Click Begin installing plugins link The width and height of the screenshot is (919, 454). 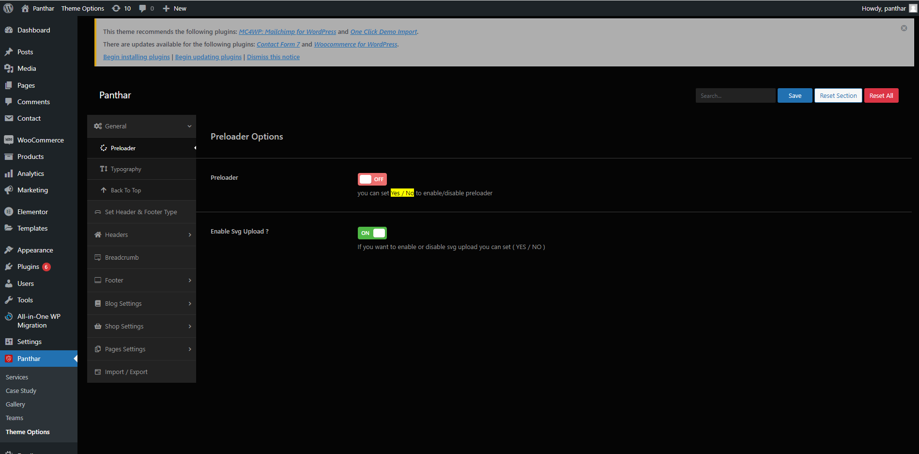click(137, 57)
